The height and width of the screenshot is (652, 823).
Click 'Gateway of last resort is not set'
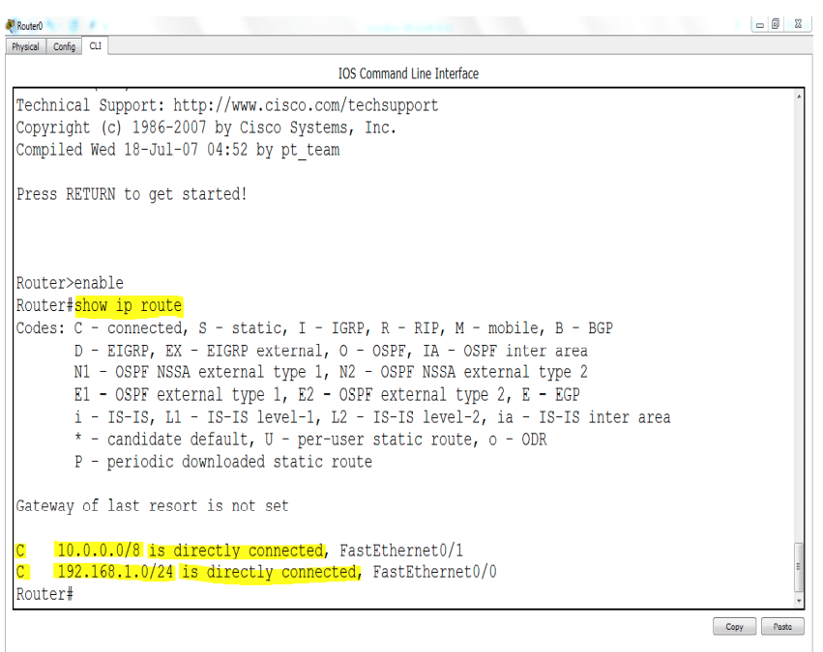click(x=152, y=506)
